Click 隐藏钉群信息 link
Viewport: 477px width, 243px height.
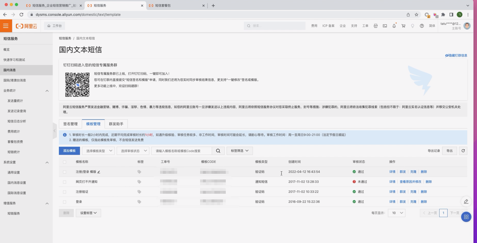point(456,56)
